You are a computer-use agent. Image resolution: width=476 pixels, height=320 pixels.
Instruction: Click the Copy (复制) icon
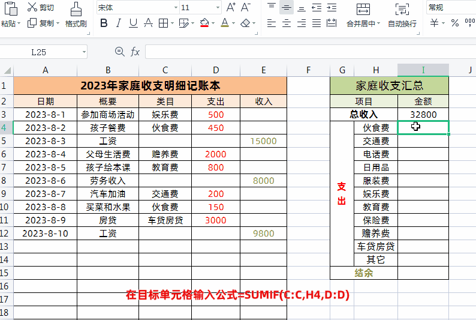(32, 23)
